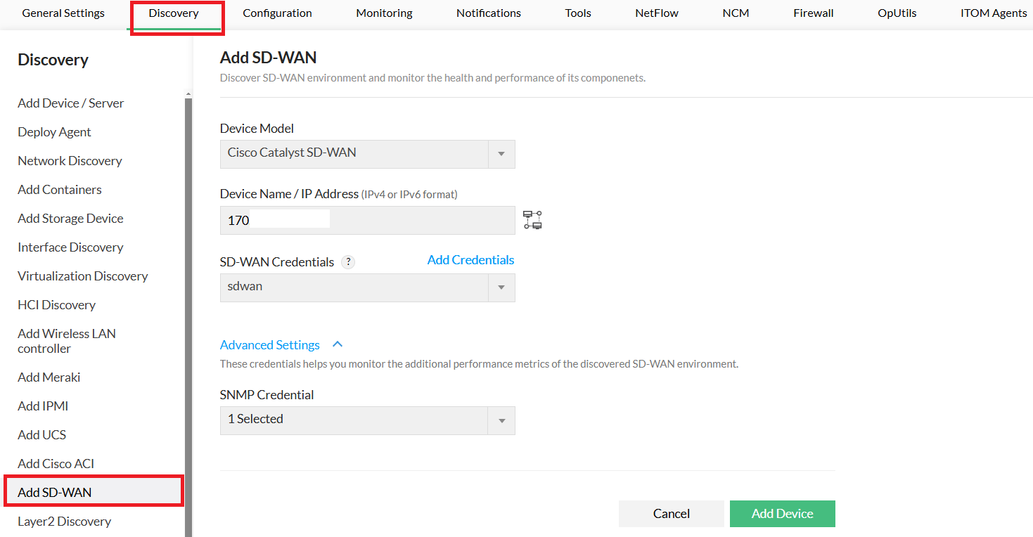Image resolution: width=1033 pixels, height=537 pixels.
Task: Click the Device Name / IP Address field
Action: tap(367, 220)
